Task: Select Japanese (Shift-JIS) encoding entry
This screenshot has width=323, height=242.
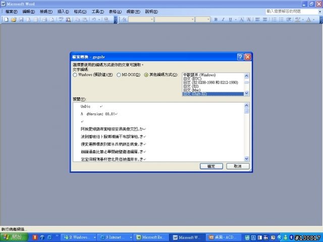Action: pos(213,94)
